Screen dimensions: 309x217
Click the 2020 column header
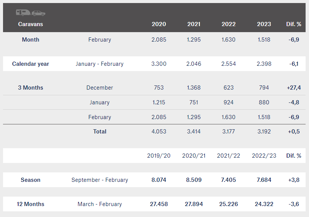[x=159, y=24]
